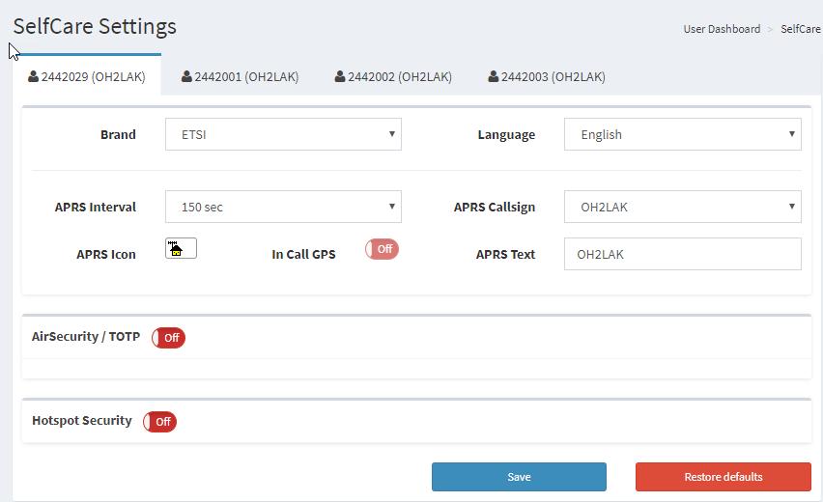Viewport: 823px width, 502px height.
Task: Click the SelfCare Settings page heading
Action: (95, 26)
